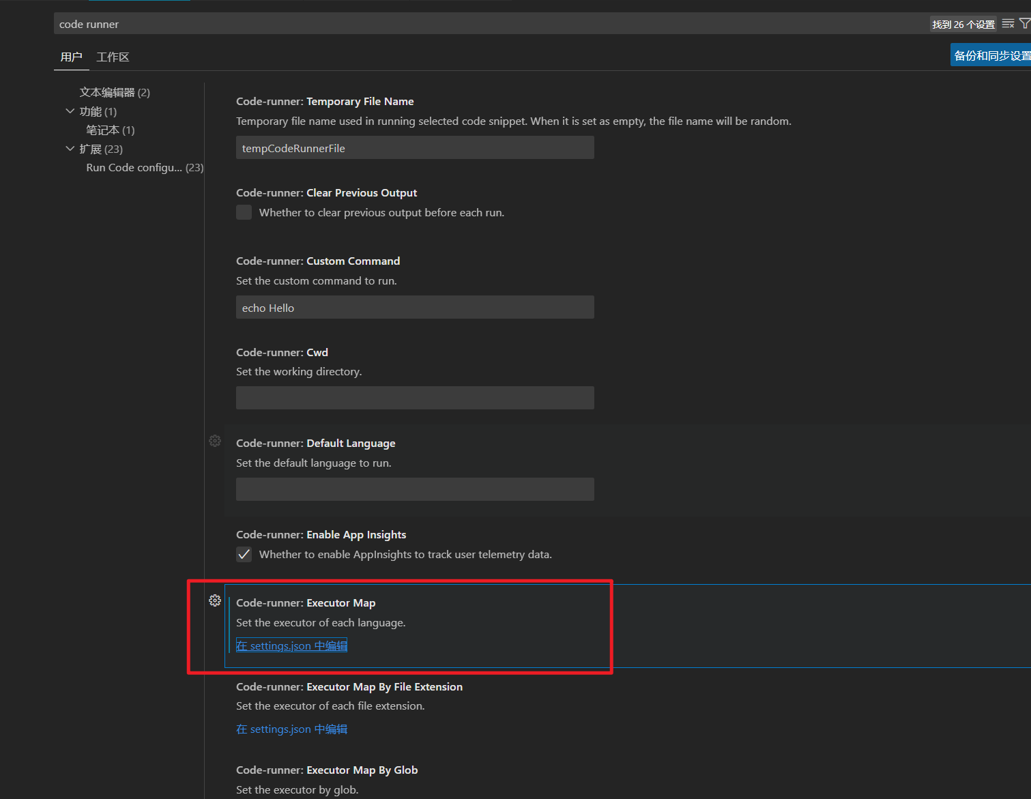Click the Default Language input field

pyautogui.click(x=415, y=489)
